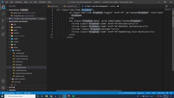Click the synchronize changes status item
The image size is (174, 98).
(19, 93)
